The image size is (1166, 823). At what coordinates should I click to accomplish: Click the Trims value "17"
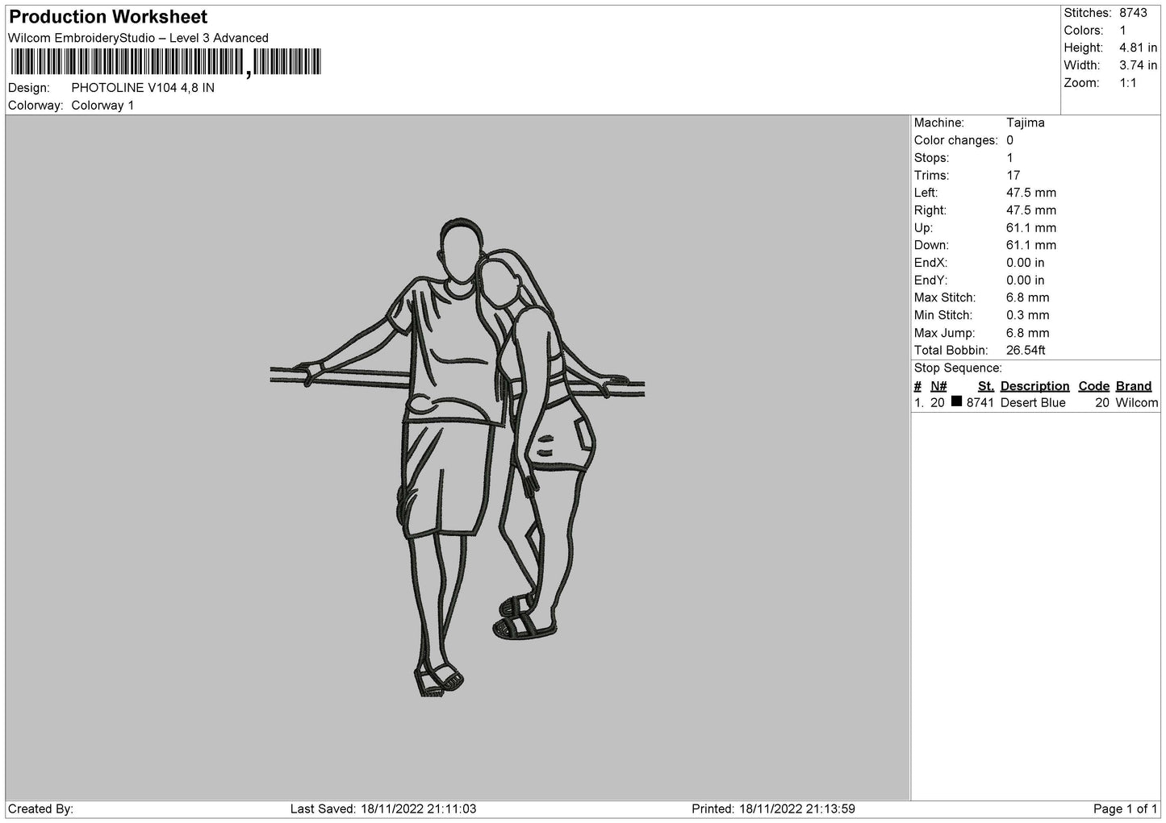[x=1013, y=176]
